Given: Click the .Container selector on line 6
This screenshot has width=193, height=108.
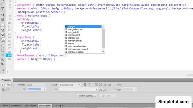Looking at the screenshot, I should [23, 5].
